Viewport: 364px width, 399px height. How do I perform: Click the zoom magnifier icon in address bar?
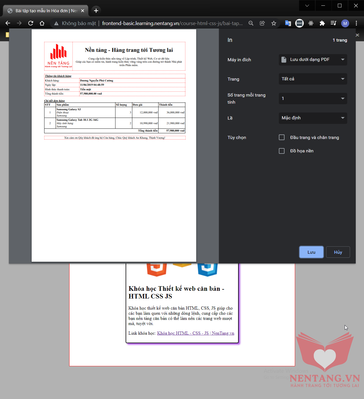(x=251, y=23)
